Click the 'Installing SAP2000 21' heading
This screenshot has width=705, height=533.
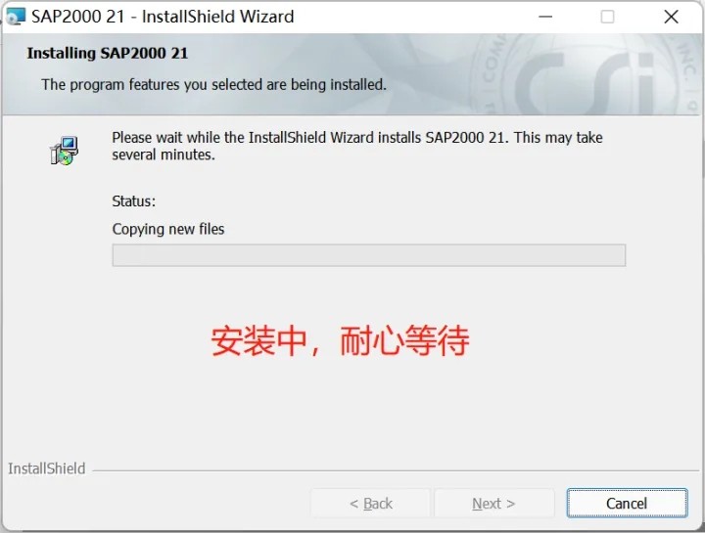pyautogui.click(x=108, y=53)
